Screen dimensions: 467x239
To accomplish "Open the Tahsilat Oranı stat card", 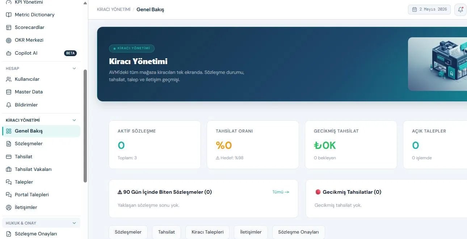I will pos(253,145).
